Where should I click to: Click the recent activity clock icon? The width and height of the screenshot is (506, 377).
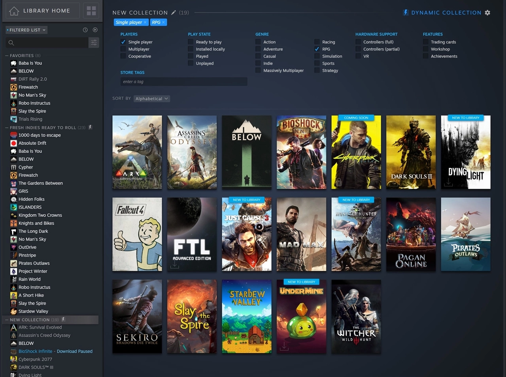85,30
